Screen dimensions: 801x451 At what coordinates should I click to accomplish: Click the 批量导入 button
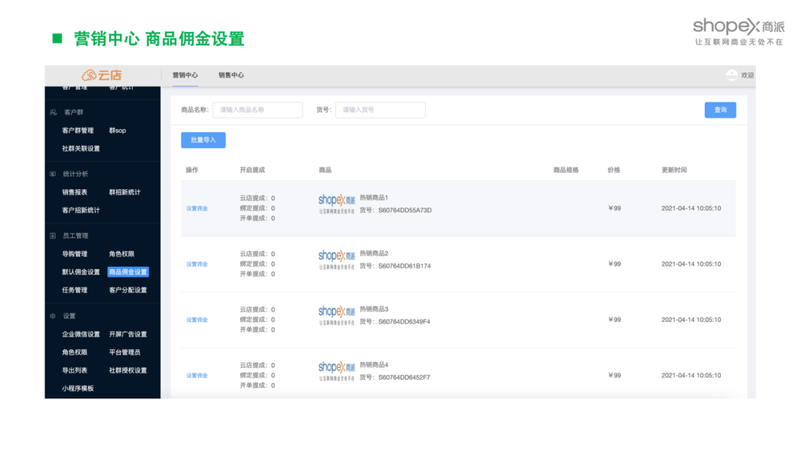[203, 140]
